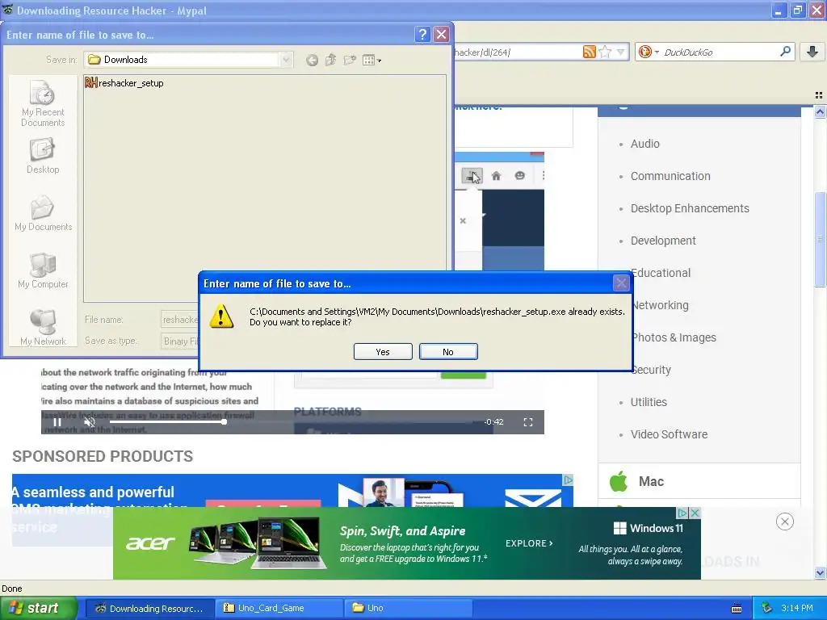Click the save dialog help button
This screenshot has width=827, height=620.
(422, 35)
